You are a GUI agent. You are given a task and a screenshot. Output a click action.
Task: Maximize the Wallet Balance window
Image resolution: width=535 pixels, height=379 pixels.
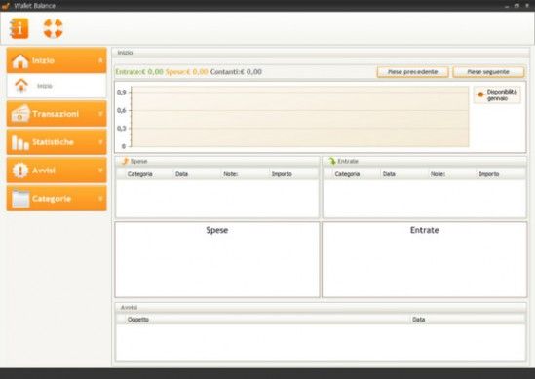tap(516, 6)
